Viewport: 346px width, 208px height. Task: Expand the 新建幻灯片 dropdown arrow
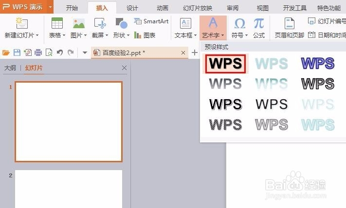pos(37,35)
